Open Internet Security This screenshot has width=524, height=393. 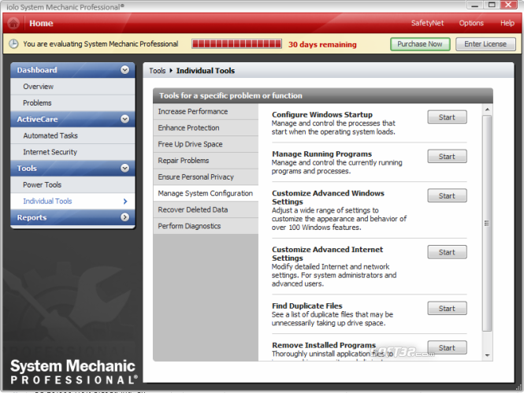click(x=72, y=152)
